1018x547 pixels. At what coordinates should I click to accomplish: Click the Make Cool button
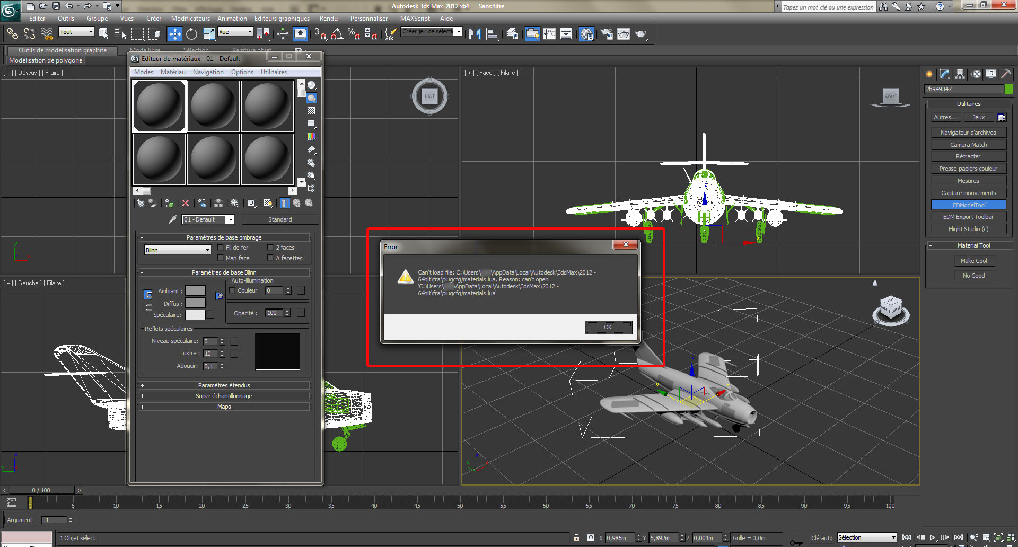coord(974,261)
